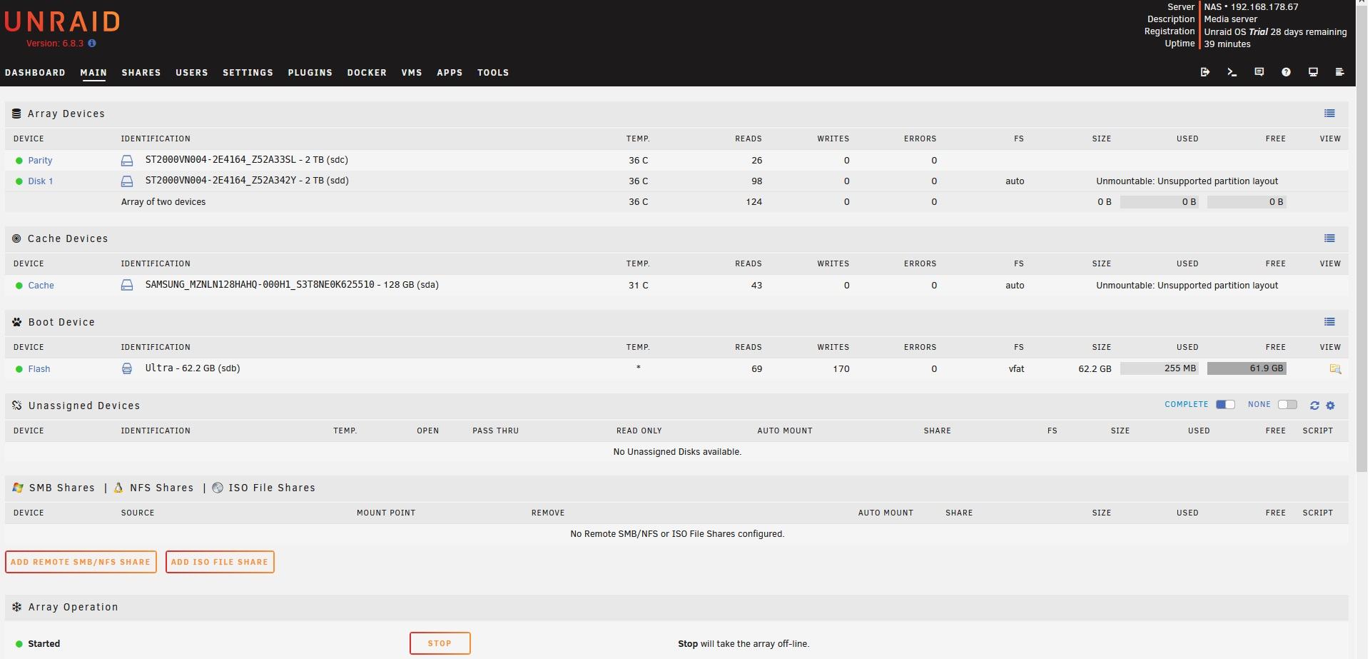Click Cache Unmountable partition layout message
Viewport: 1370px width, 659px height.
coord(1187,286)
